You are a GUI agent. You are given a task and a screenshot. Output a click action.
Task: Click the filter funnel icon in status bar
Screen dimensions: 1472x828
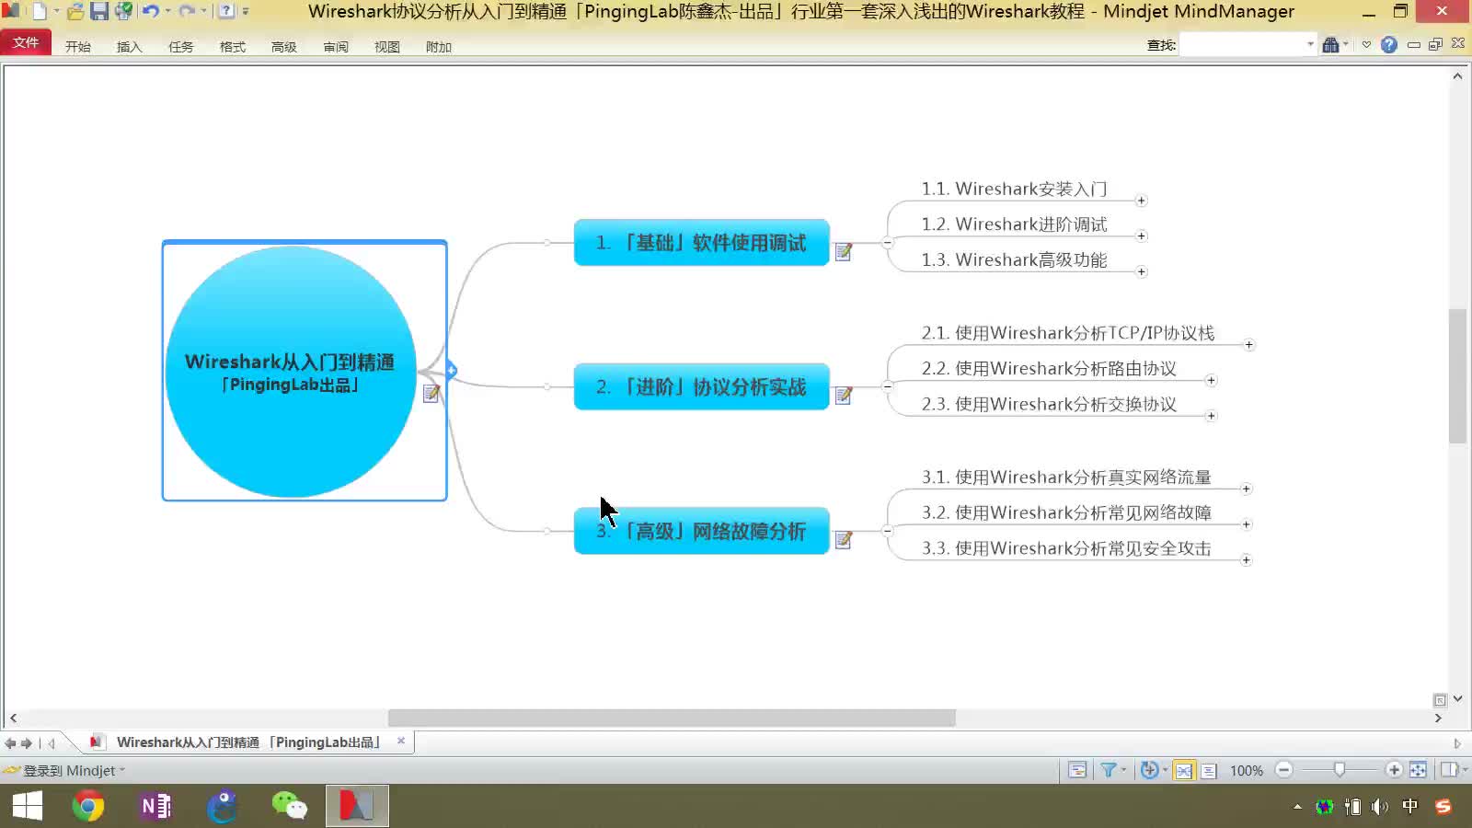(1109, 770)
